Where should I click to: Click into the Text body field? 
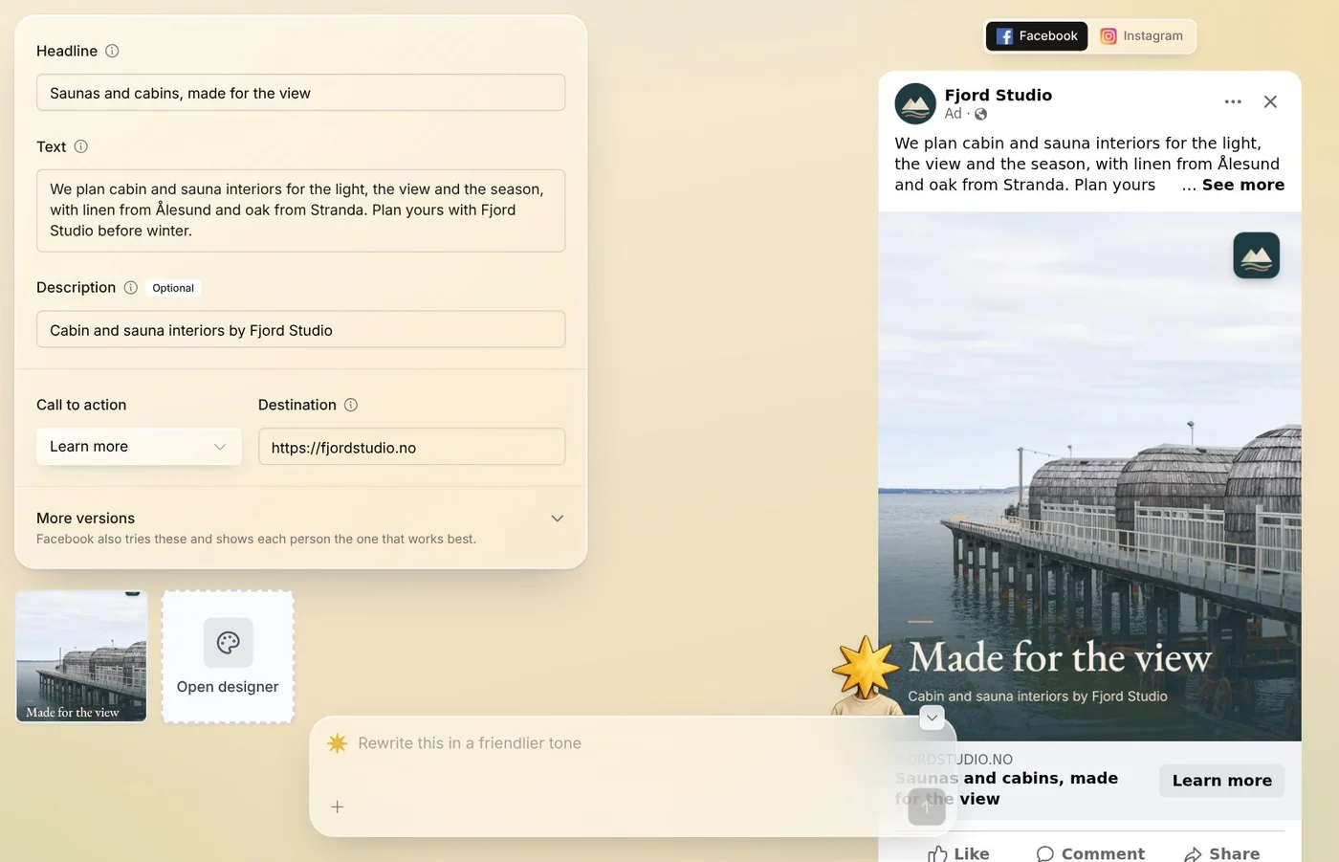pos(300,210)
